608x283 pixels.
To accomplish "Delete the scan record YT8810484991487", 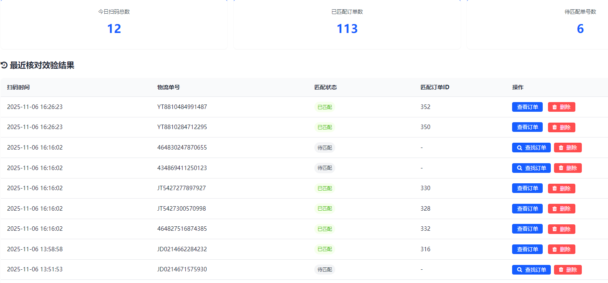I will click(x=561, y=107).
